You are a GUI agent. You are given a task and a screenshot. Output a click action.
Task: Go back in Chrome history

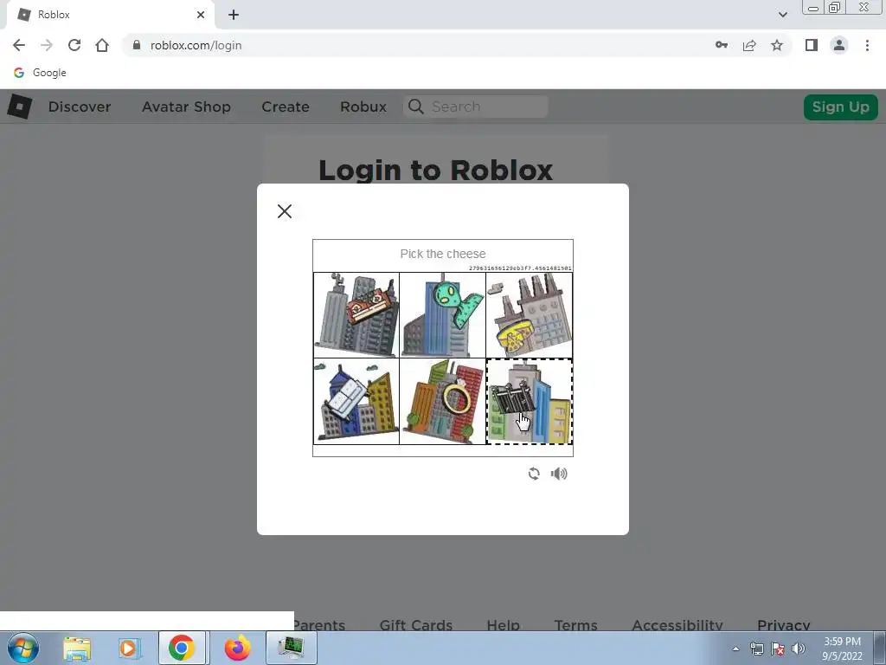click(x=19, y=45)
